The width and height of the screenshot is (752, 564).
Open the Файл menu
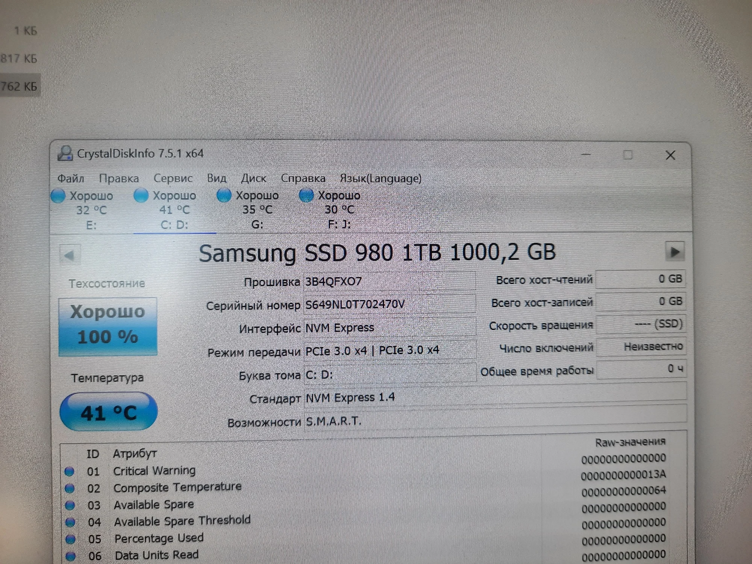tap(71, 178)
